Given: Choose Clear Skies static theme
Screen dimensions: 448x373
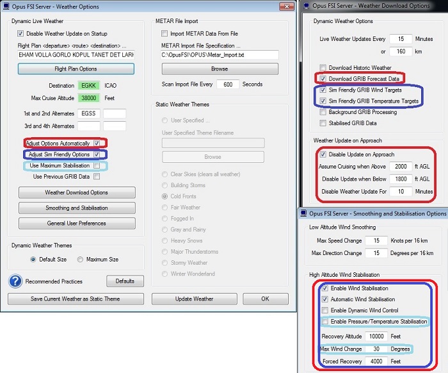Looking at the screenshot, I should [x=165, y=174].
